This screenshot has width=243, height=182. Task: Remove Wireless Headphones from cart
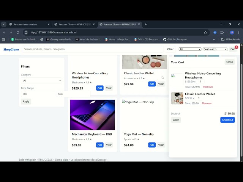coord(208,87)
